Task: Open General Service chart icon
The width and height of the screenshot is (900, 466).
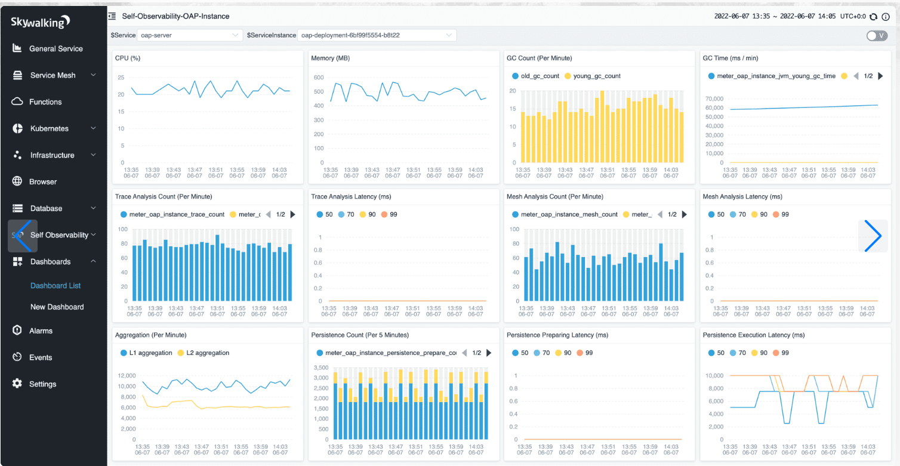Action: click(x=17, y=48)
